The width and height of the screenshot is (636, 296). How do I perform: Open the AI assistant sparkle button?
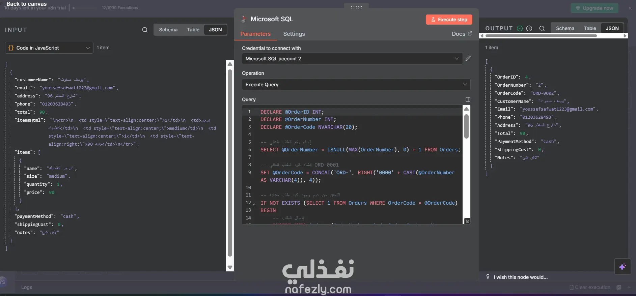pyautogui.click(x=623, y=267)
